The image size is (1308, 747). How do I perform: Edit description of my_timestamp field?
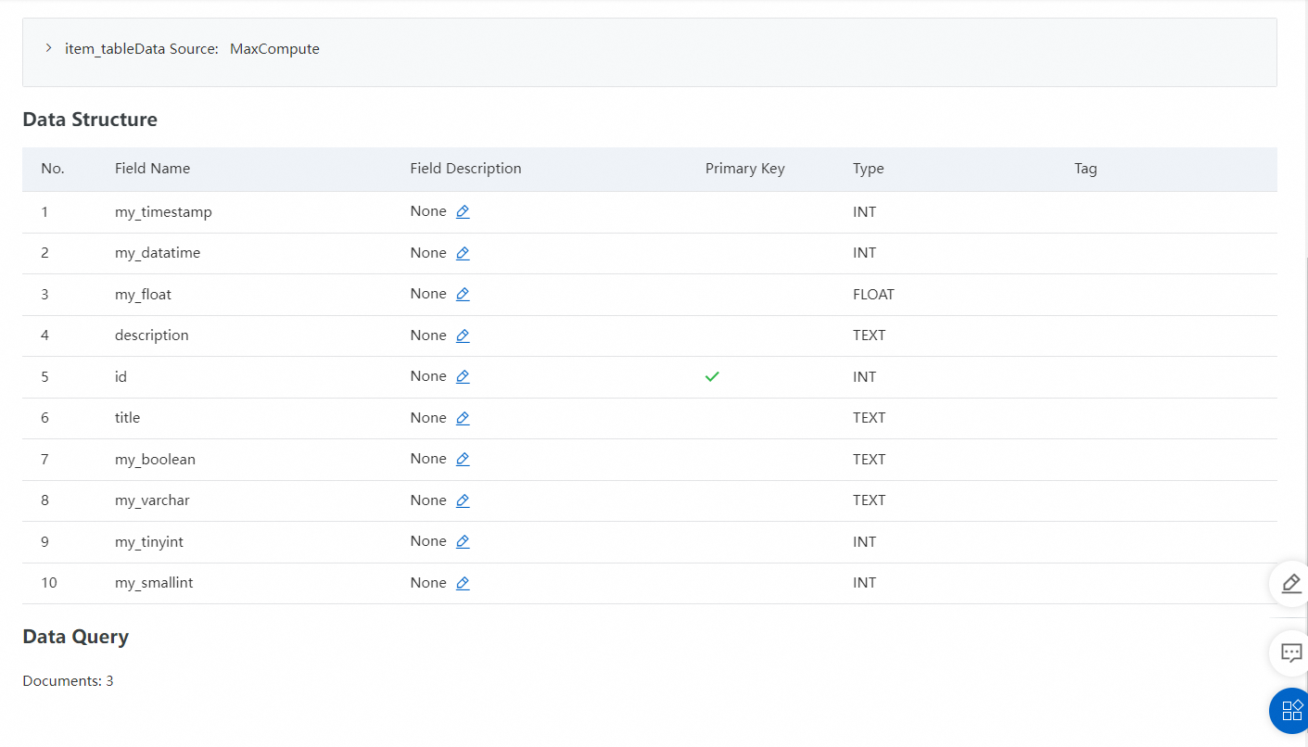coord(463,212)
